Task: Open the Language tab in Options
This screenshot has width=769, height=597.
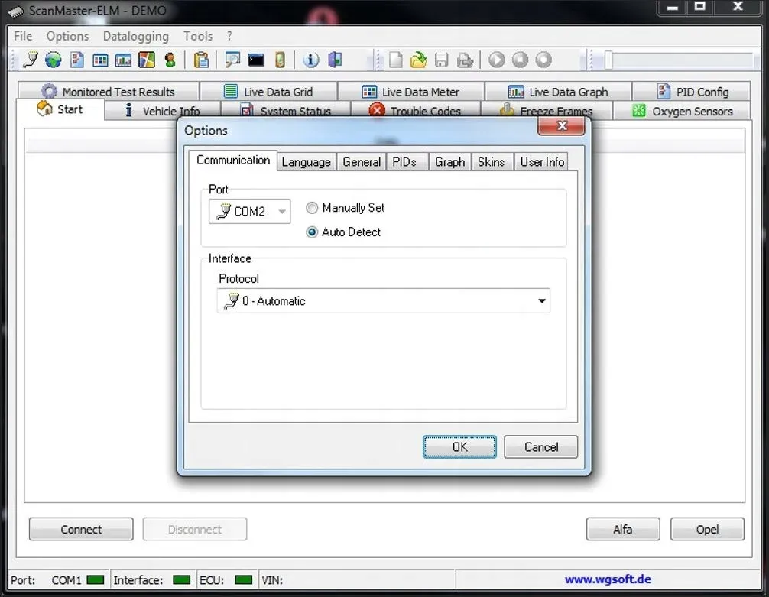Action: [x=306, y=161]
